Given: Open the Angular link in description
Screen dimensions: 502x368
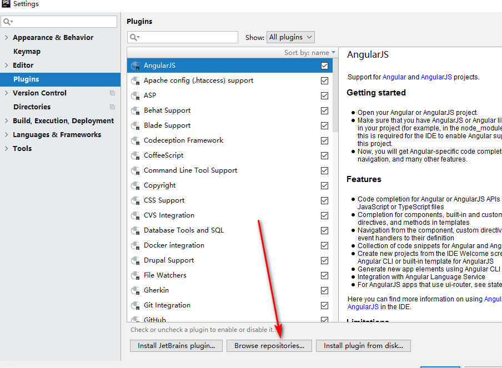Looking at the screenshot, I should (x=394, y=77).
